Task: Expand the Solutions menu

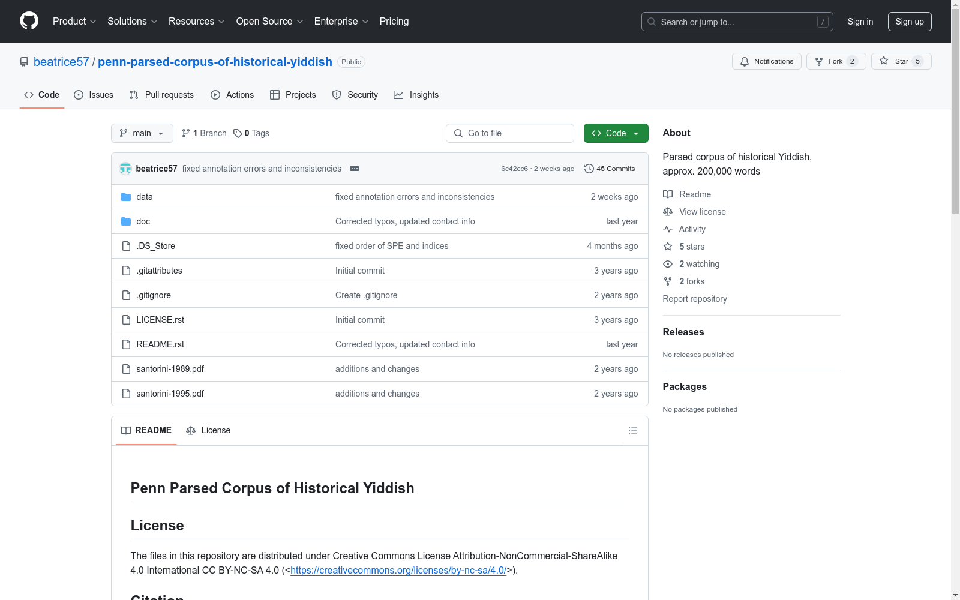Action: 133,22
